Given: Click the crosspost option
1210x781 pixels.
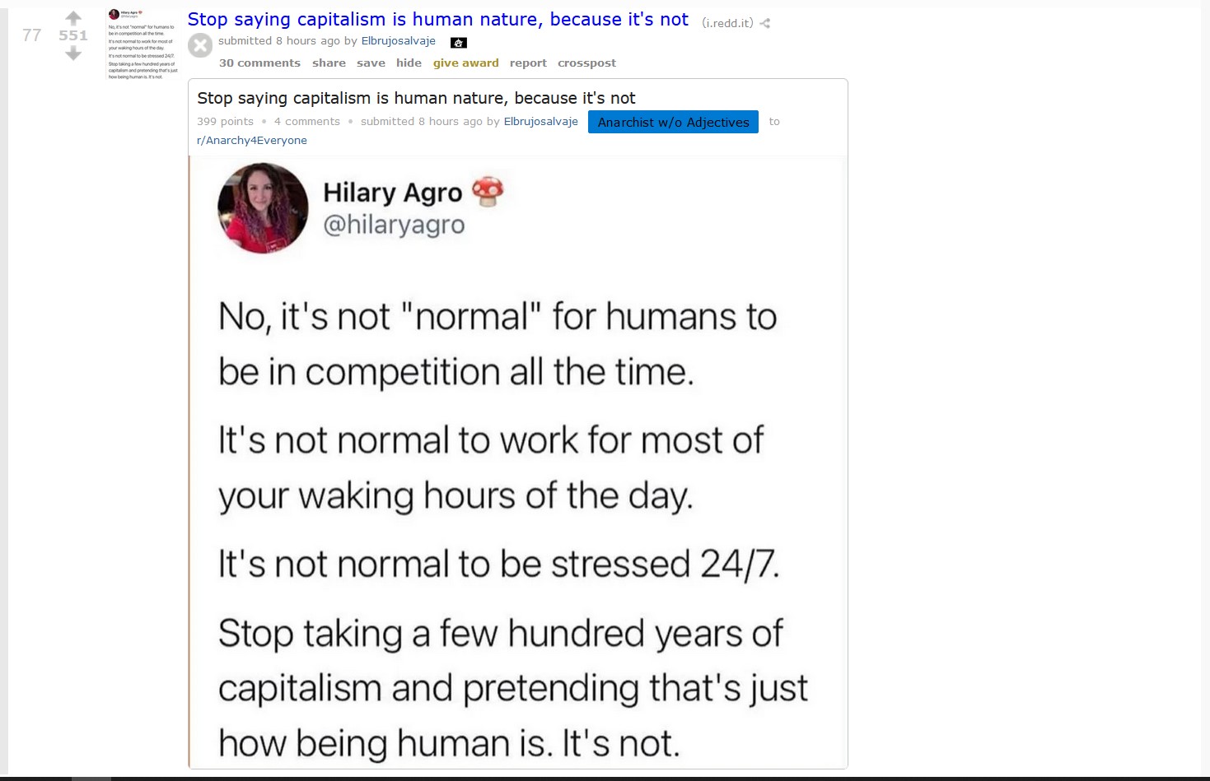Looking at the screenshot, I should 586,63.
